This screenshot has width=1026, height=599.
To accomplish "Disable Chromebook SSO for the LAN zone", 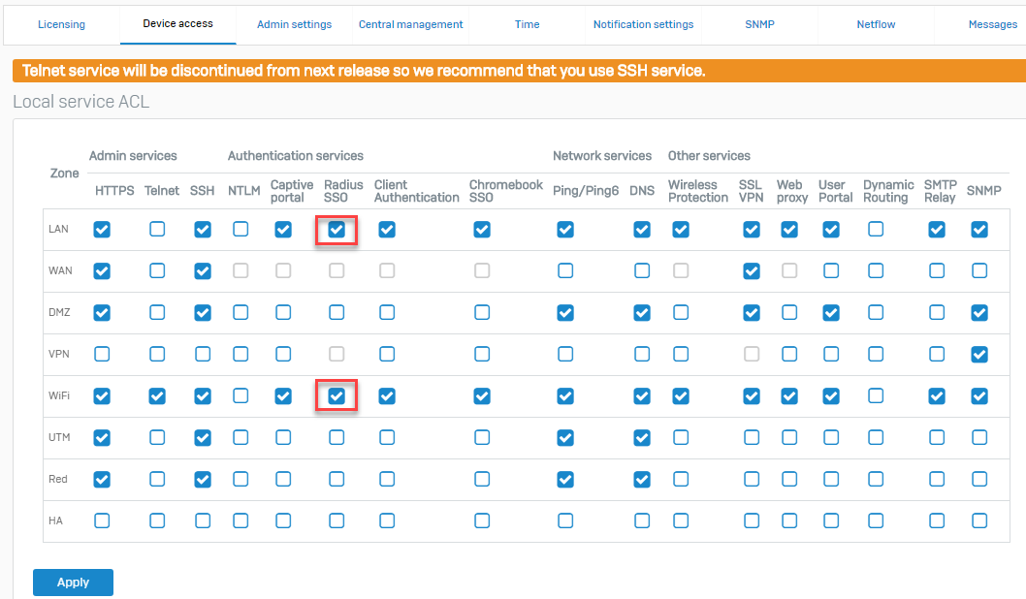I will tap(482, 230).
